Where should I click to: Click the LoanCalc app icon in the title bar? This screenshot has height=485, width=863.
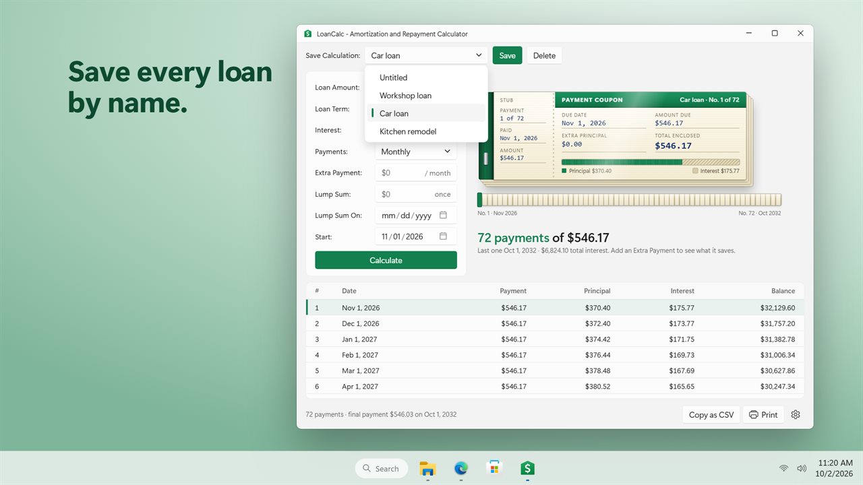point(308,34)
